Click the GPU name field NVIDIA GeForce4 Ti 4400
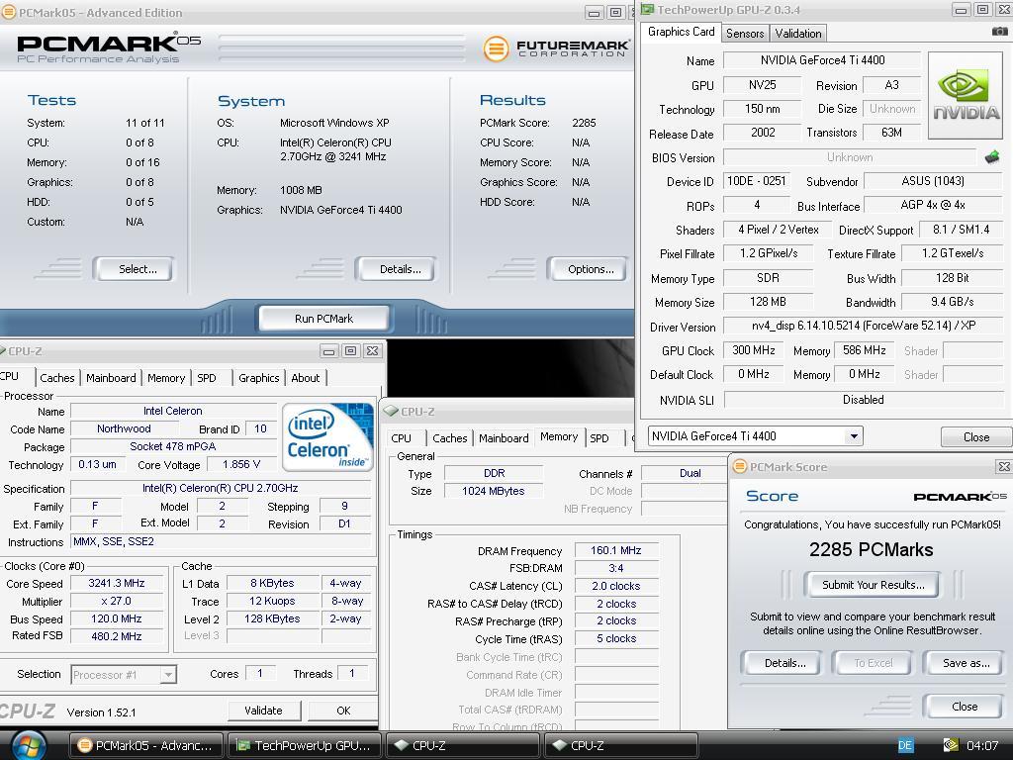 [x=822, y=60]
